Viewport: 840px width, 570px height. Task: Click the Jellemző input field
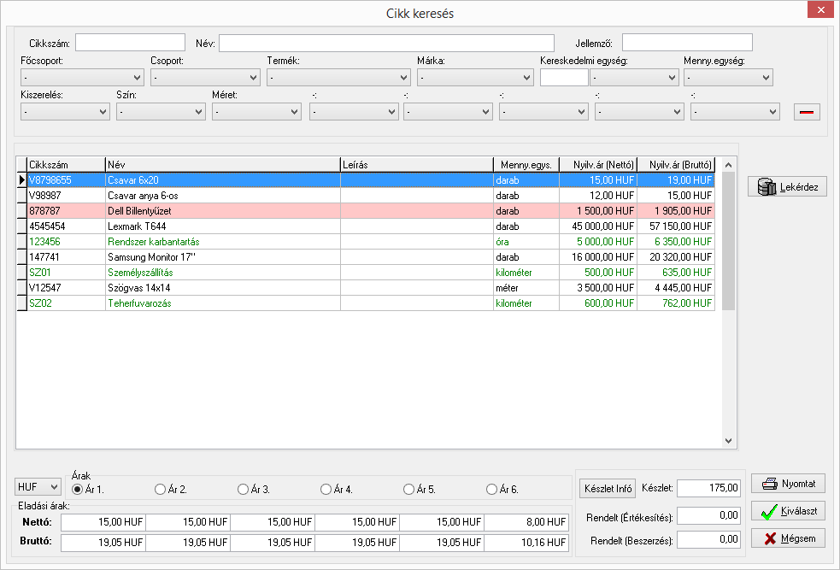click(687, 43)
